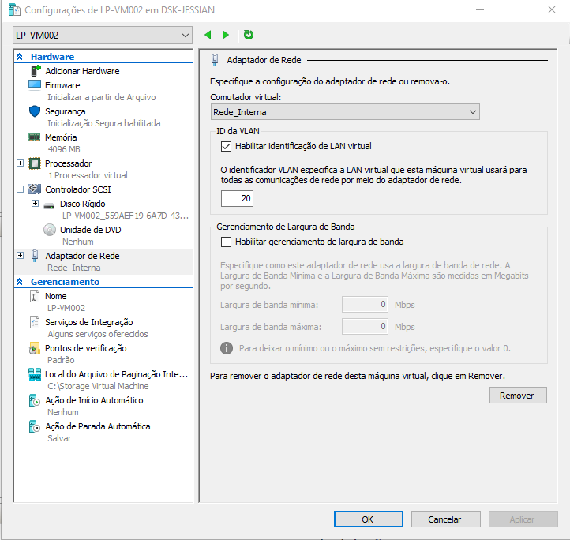570x540 pixels.
Task: Click the Aplicar button
Action: click(523, 519)
